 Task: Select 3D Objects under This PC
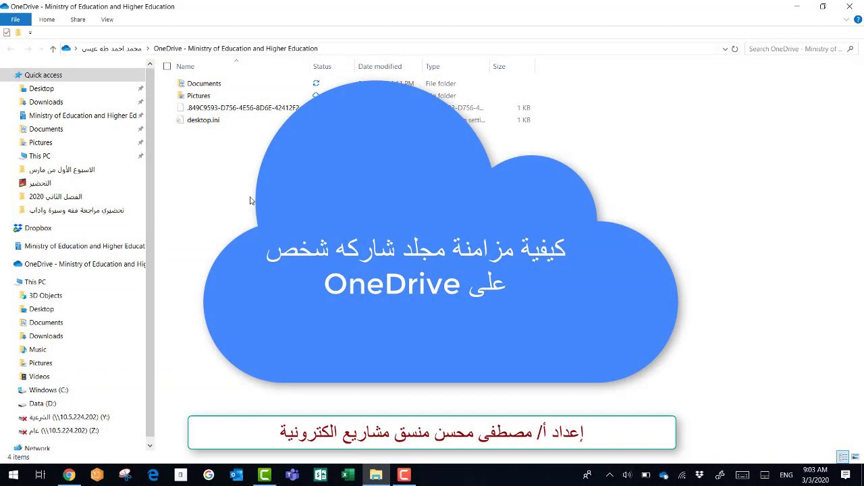tap(45, 296)
